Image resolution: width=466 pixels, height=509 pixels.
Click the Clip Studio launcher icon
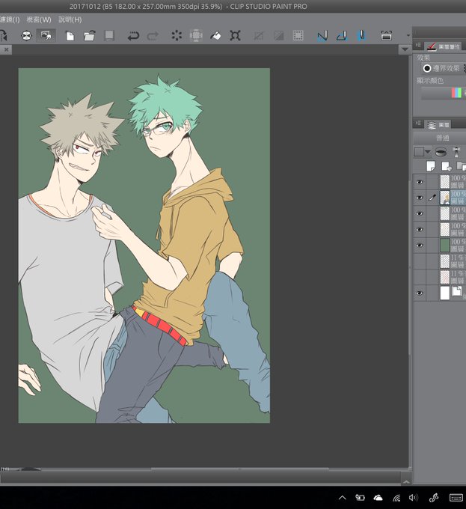pos(27,35)
